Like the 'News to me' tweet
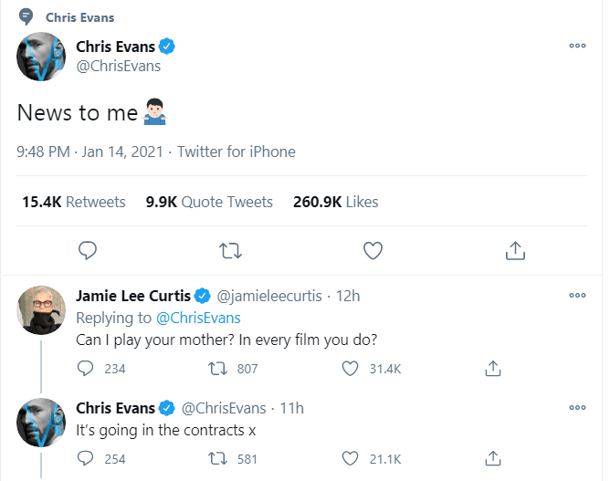Image resolution: width=610 pixels, height=481 pixels. coord(372,249)
